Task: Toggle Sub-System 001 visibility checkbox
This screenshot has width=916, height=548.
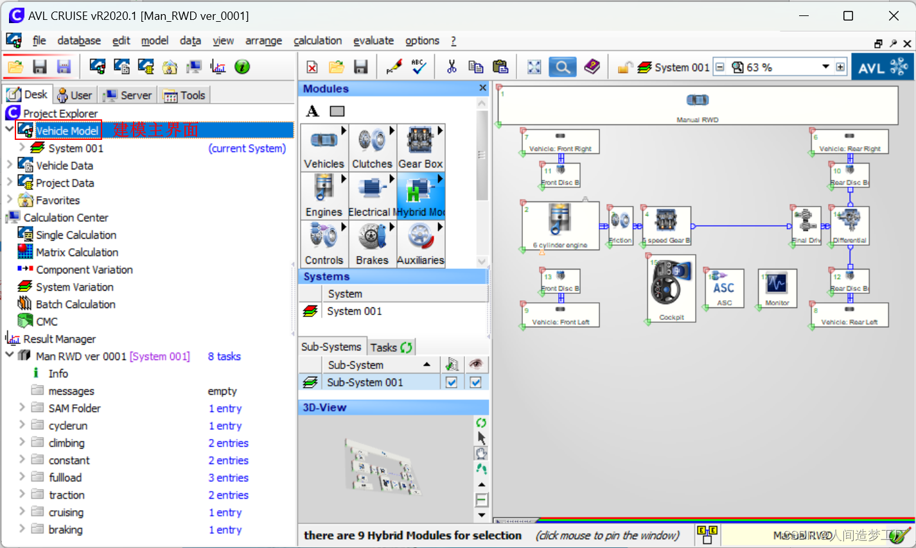Action: (x=475, y=382)
